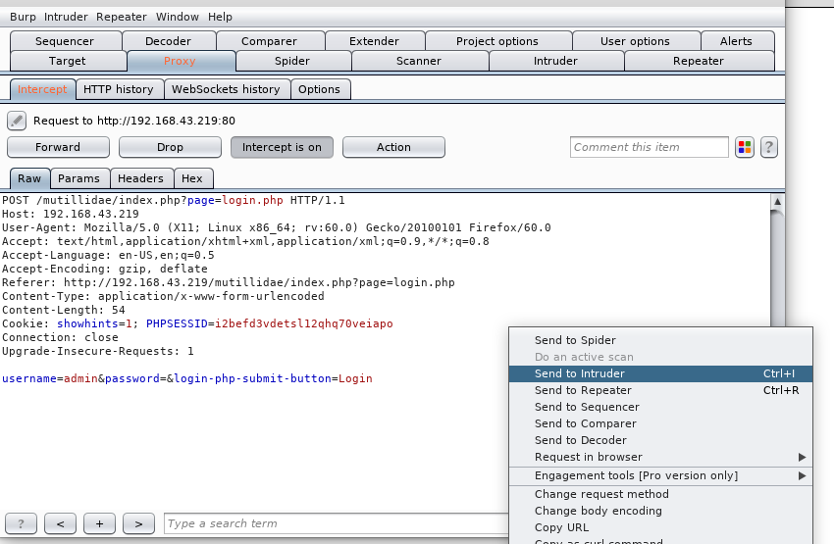
Task: Switch to the Params view tab
Action: click(78, 178)
